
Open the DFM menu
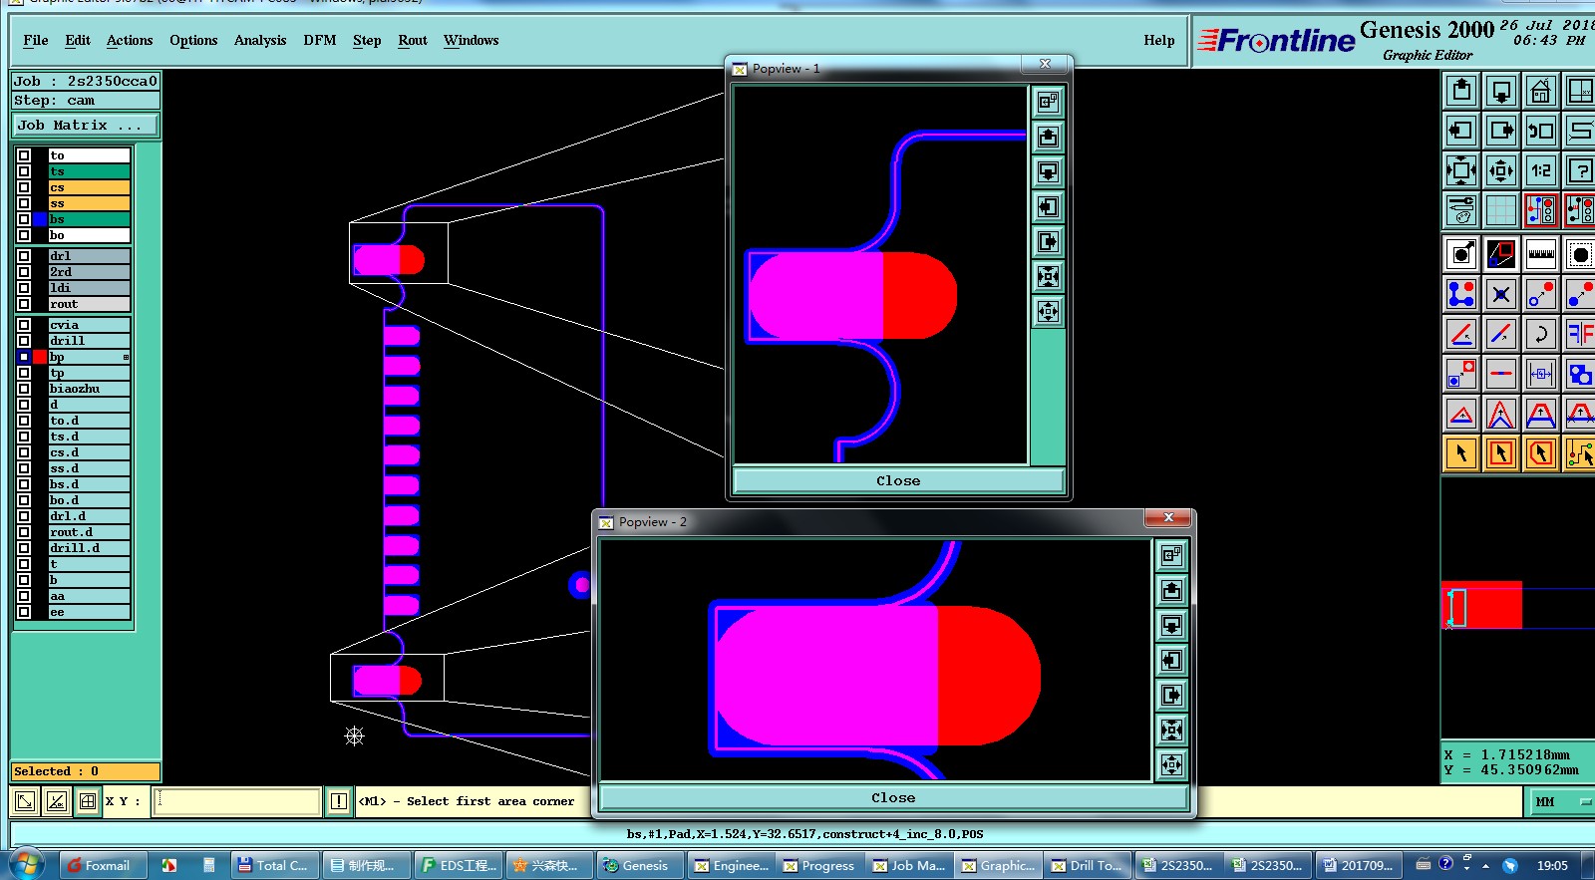click(320, 41)
